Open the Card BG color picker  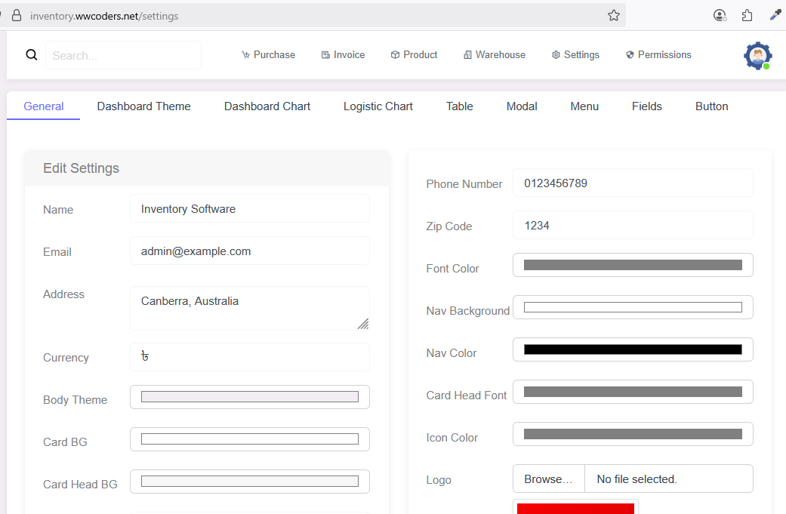click(250, 439)
